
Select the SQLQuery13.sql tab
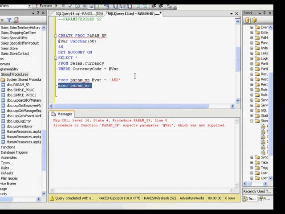point(134,14)
